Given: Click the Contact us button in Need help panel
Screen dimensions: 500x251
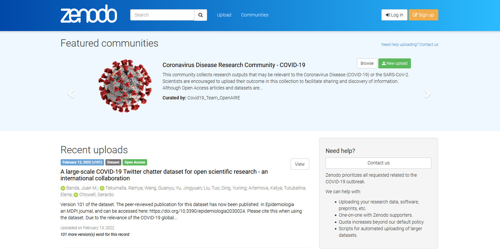Looking at the screenshot, I should 378,163.
